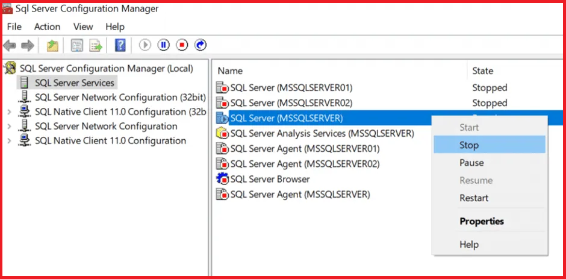Select SQL Server Analysis Services (MSSQLSERVER) name
This screenshot has width=566, height=279.
(x=322, y=133)
